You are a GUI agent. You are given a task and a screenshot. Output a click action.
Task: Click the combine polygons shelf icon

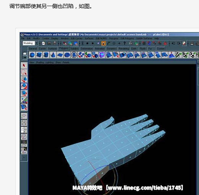pyautogui.click(x=81, y=55)
